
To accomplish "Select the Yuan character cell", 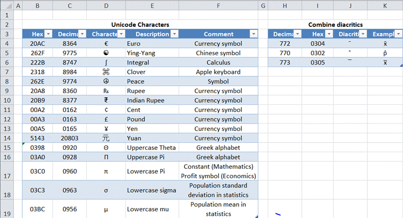I will point(105,138).
